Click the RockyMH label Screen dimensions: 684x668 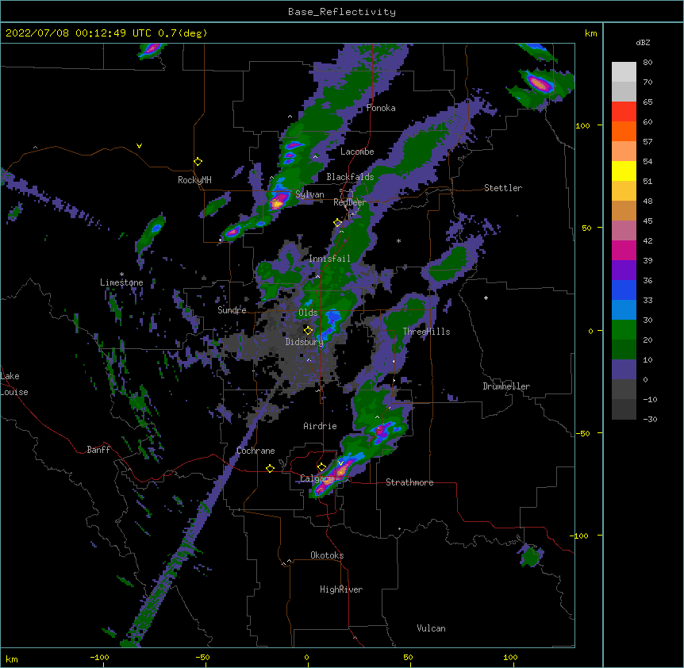click(194, 180)
